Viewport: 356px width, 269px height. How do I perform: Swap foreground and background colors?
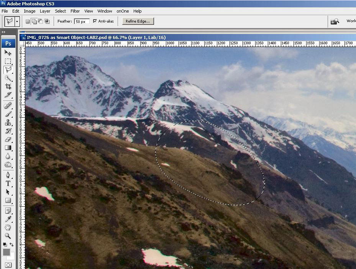(11, 244)
